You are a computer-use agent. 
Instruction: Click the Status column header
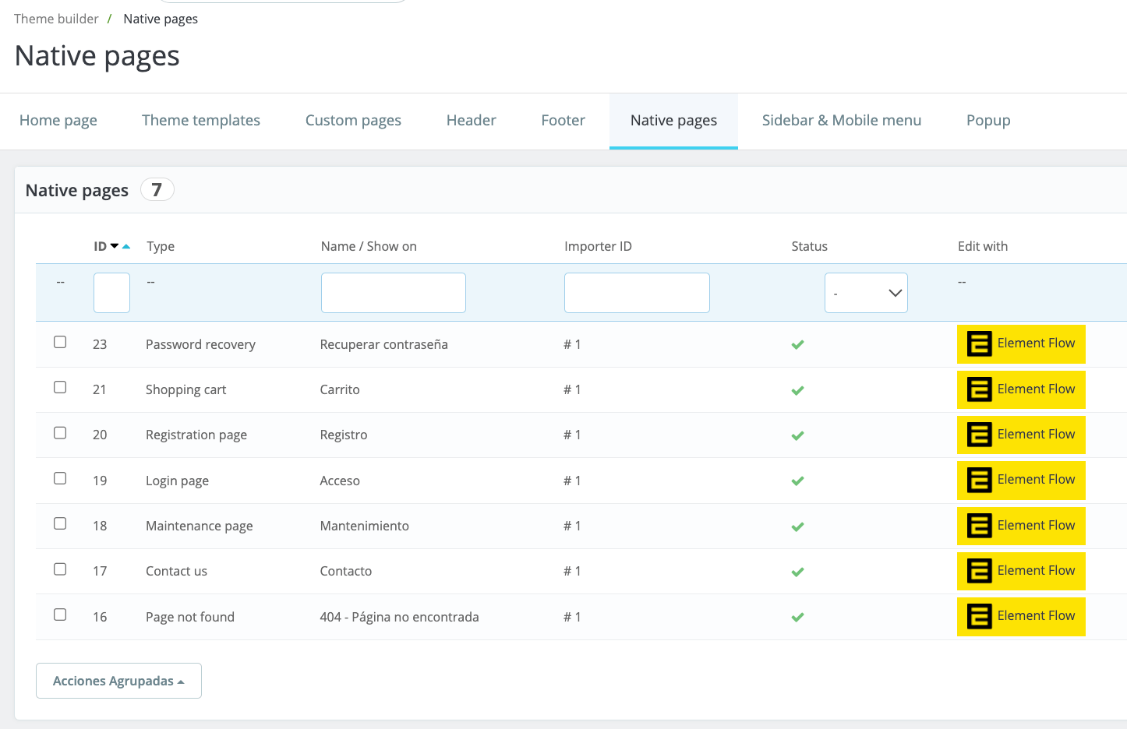tap(809, 246)
